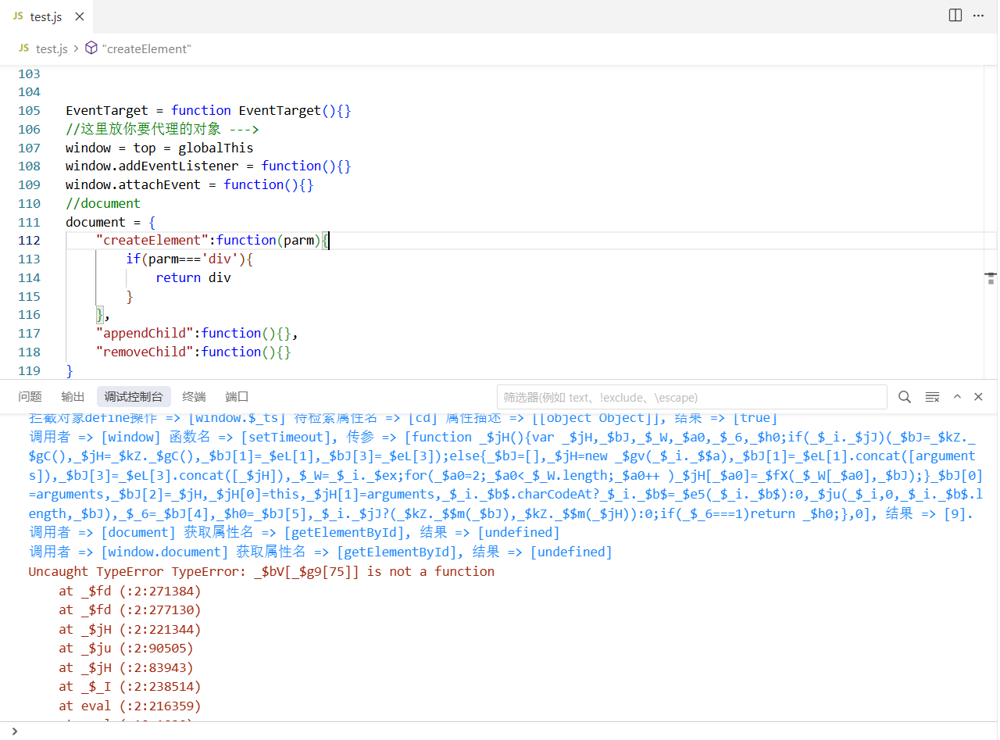Click the console filter search icon
This screenshot has height=740, width=1000.
[905, 397]
